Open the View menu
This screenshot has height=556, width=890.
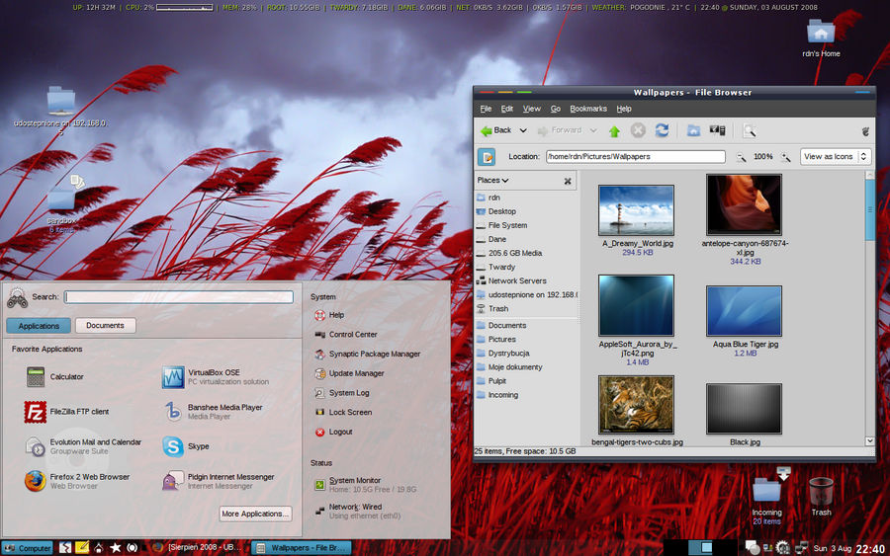click(x=532, y=109)
